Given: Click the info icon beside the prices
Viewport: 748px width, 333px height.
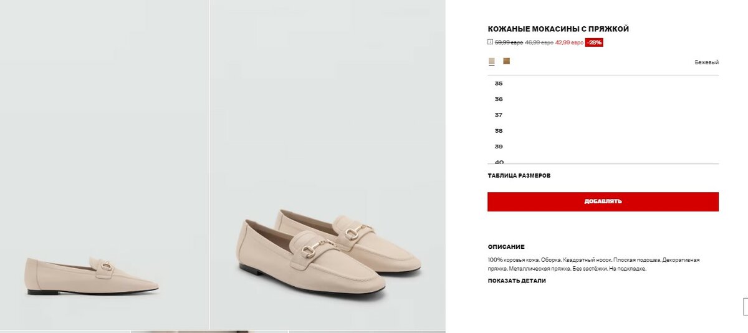Looking at the screenshot, I should [490, 42].
